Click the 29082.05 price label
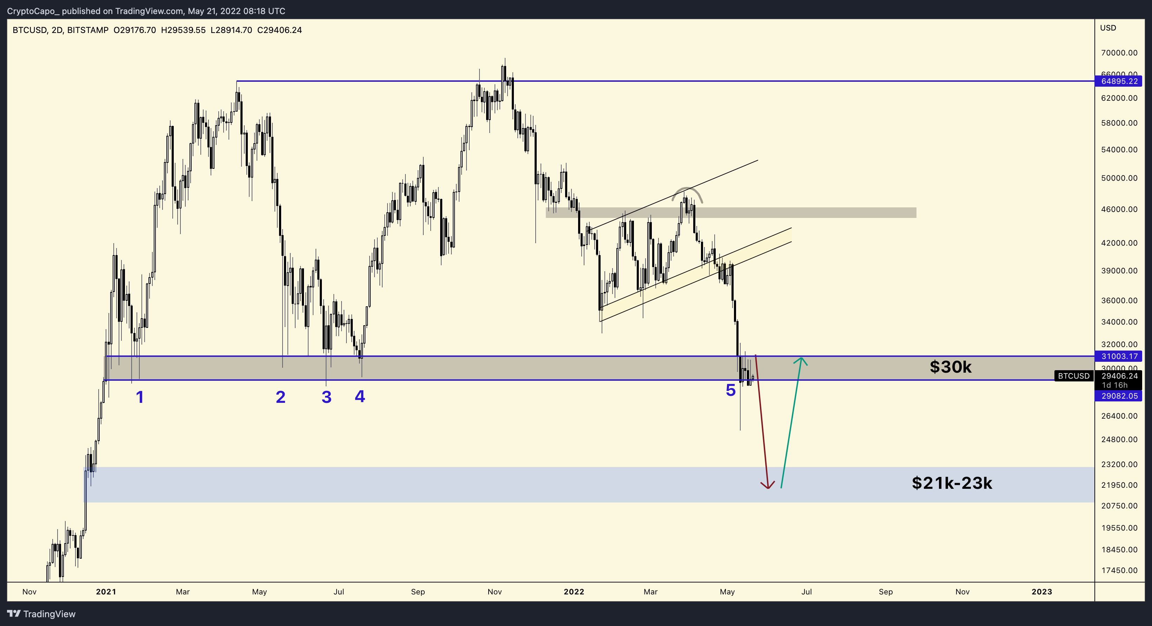This screenshot has width=1152, height=626. (1119, 396)
